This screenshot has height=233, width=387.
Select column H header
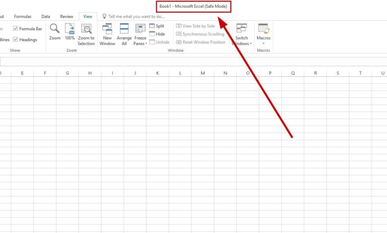tap(90, 73)
